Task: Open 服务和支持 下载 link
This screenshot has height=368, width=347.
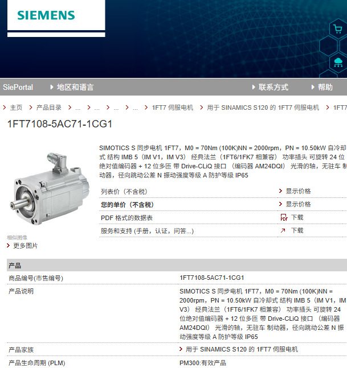Action: click(x=297, y=231)
